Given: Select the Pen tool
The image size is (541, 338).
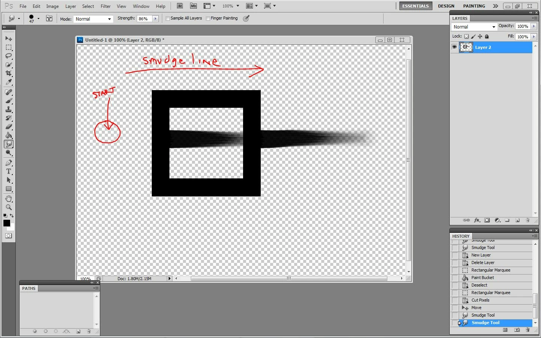Looking at the screenshot, I should (9, 163).
